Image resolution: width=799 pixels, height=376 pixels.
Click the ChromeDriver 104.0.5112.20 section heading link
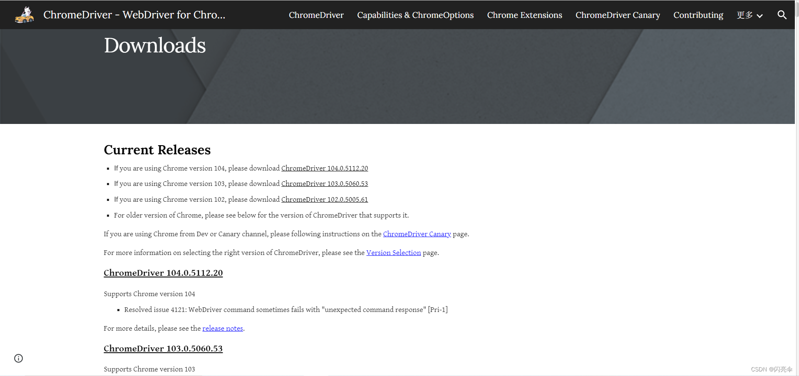click(163, 273)
